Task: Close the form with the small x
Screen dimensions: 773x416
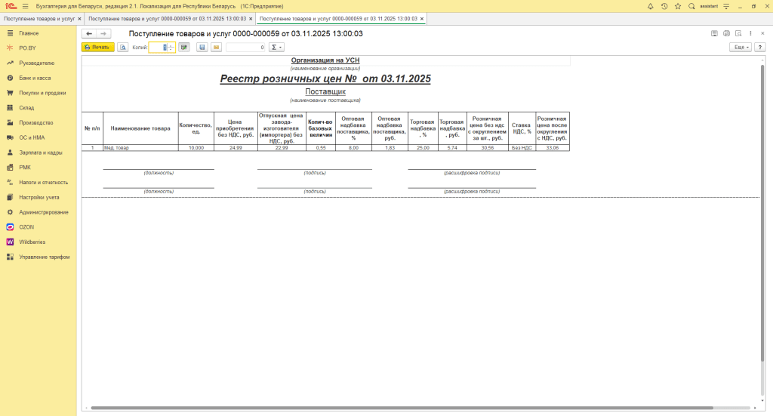Action: pos(762,33)
